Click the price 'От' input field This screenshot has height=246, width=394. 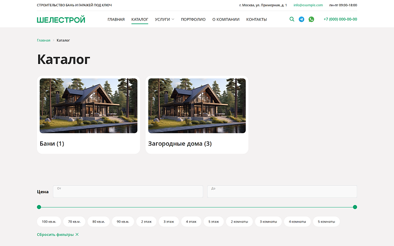(x=128, y=192)
